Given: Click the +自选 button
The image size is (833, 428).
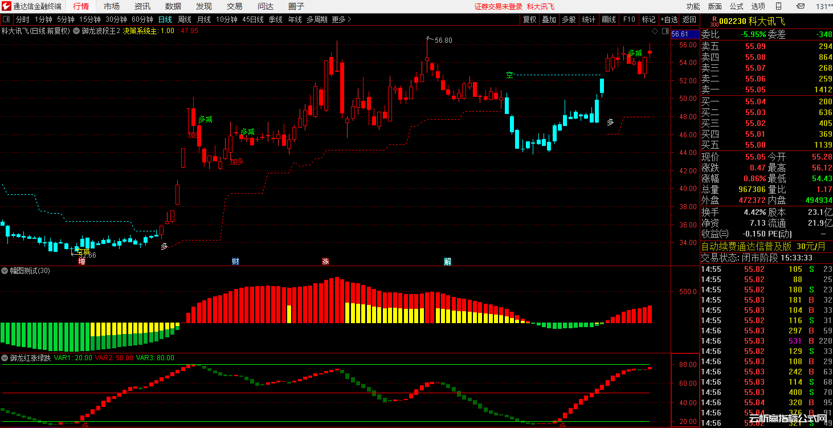Looking at the screenshot, I should (x=669, y=19).
